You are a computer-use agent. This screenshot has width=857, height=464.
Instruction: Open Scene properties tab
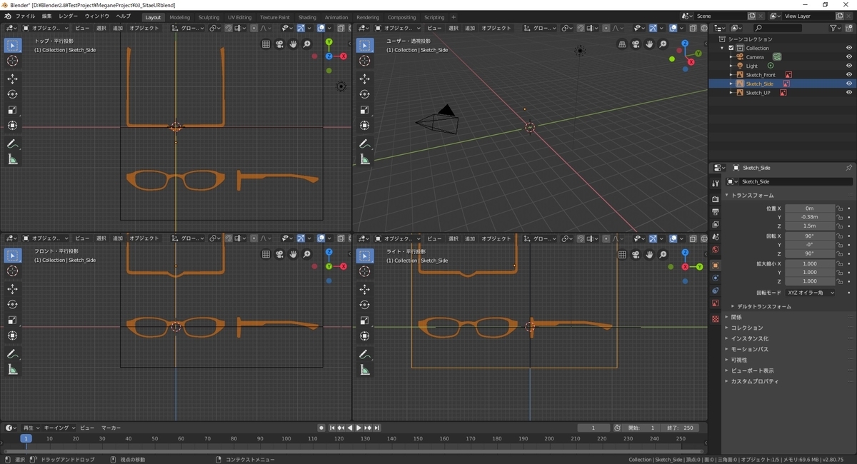coord(716,237)
